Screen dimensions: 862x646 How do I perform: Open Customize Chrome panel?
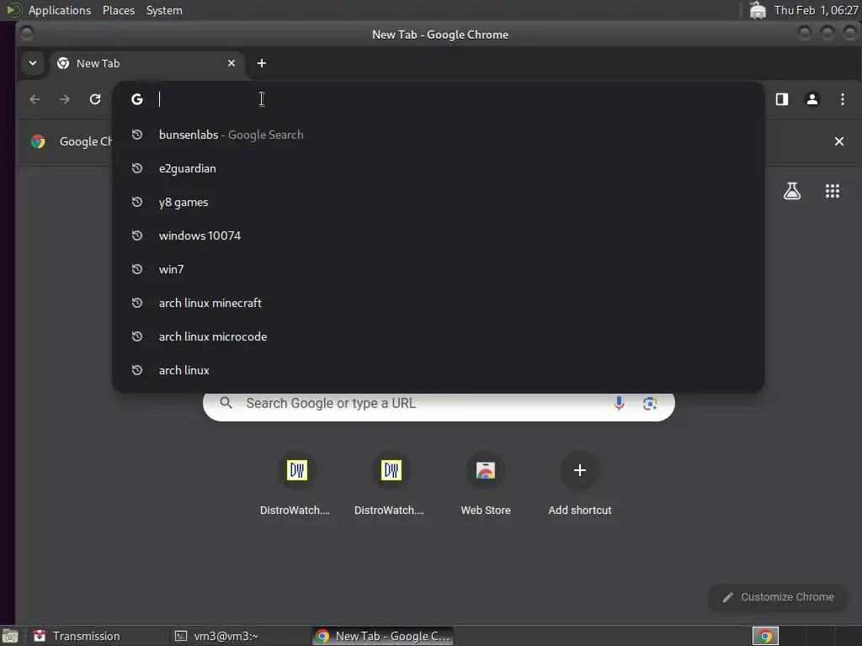tap(778, 597)
